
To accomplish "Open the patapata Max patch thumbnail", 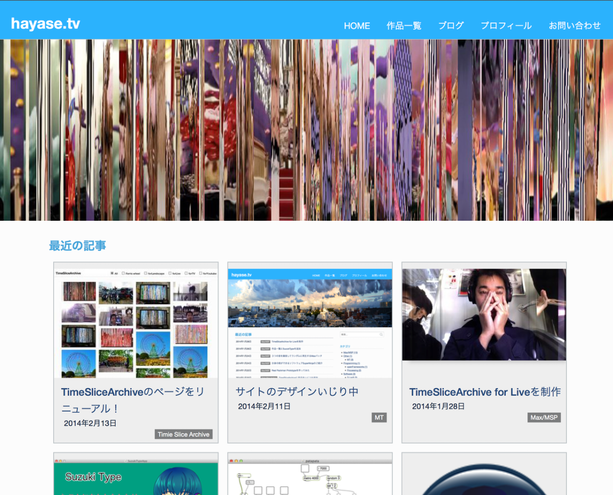I will 310,477.
